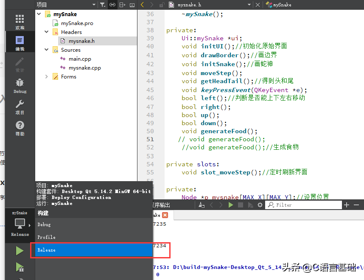Attach debugger to running application icon
The height and width of the screenshot is (280, 364).
(250, 205)
